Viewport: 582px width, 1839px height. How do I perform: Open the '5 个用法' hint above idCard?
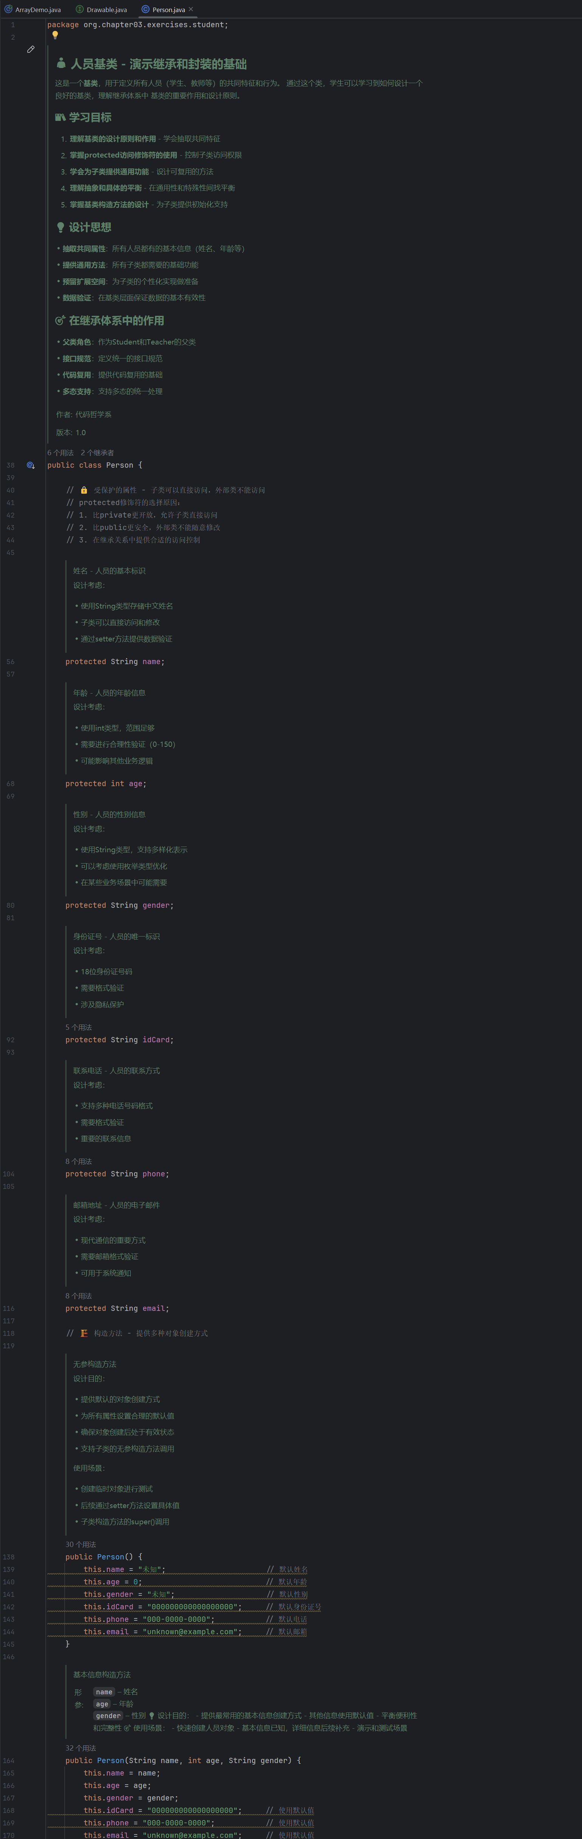tap(79, 1027)
